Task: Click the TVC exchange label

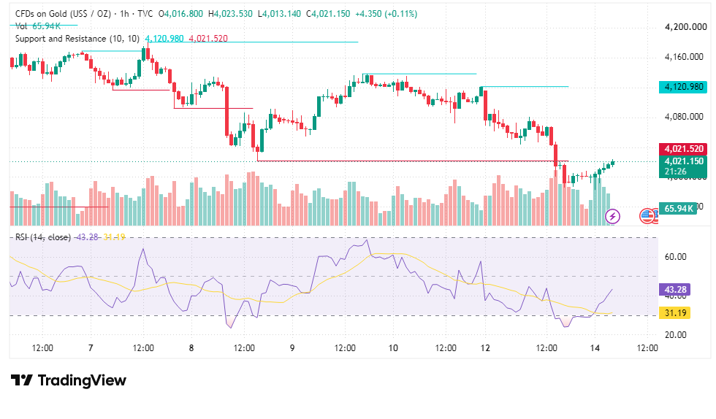Action: click(x=145, y=14)
